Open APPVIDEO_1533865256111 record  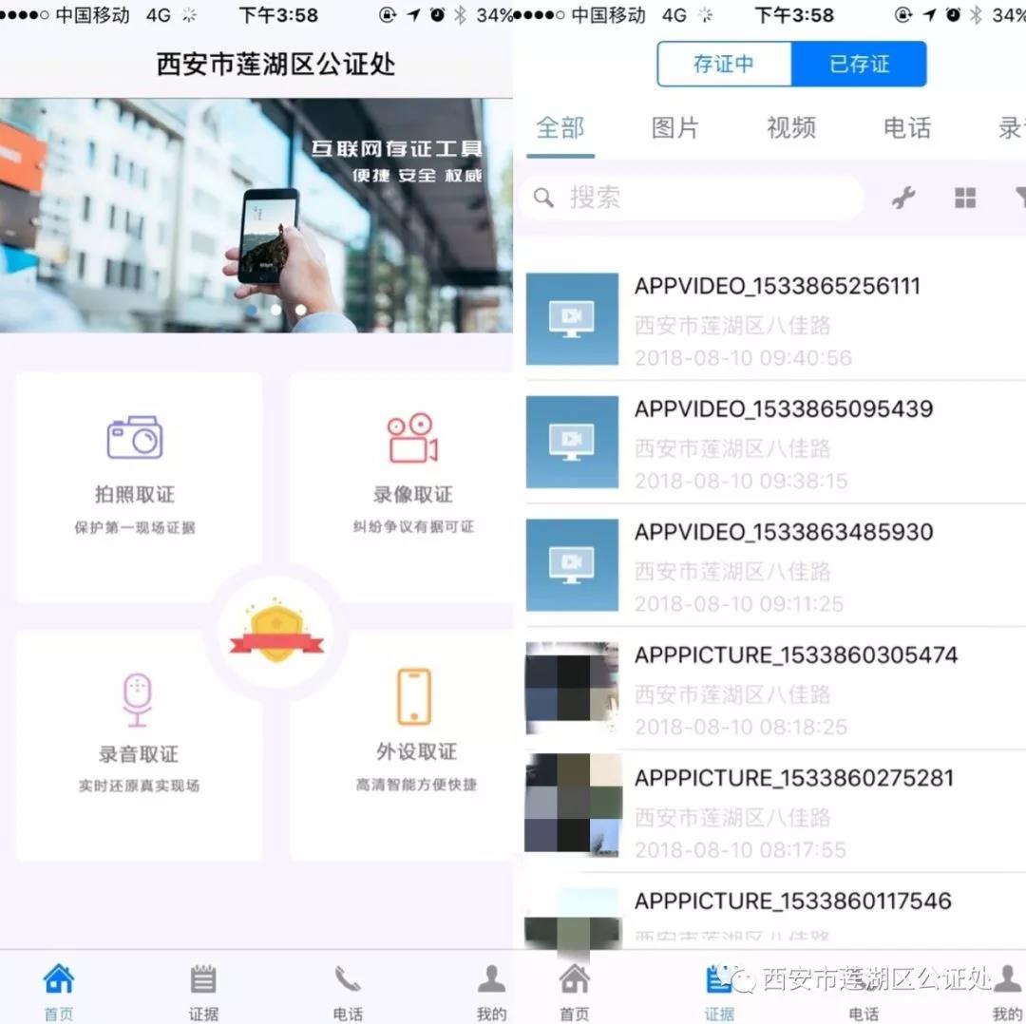(777, 287)
